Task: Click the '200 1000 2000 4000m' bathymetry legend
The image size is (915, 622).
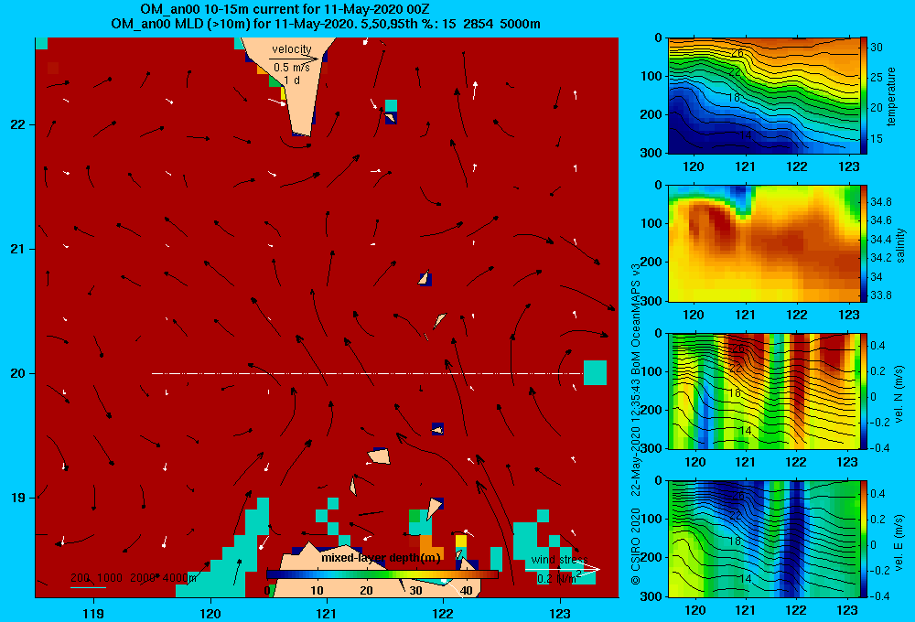Action: click(134, 578)
